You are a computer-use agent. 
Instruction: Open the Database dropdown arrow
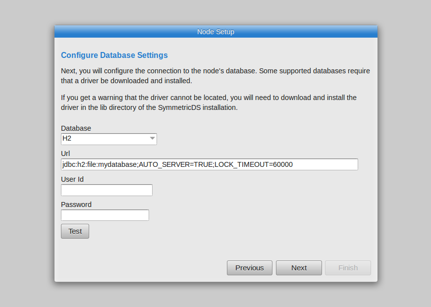click(152, 139)
